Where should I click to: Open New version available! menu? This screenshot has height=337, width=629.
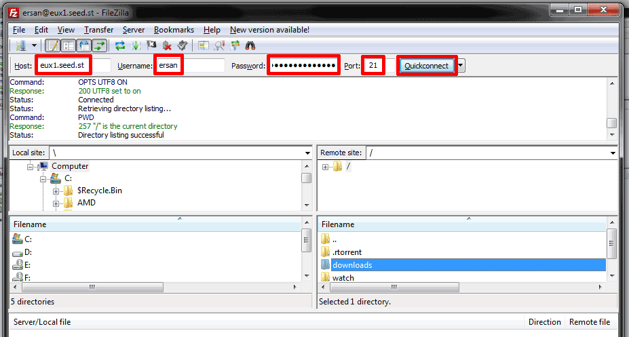click(x=269, y=30)
